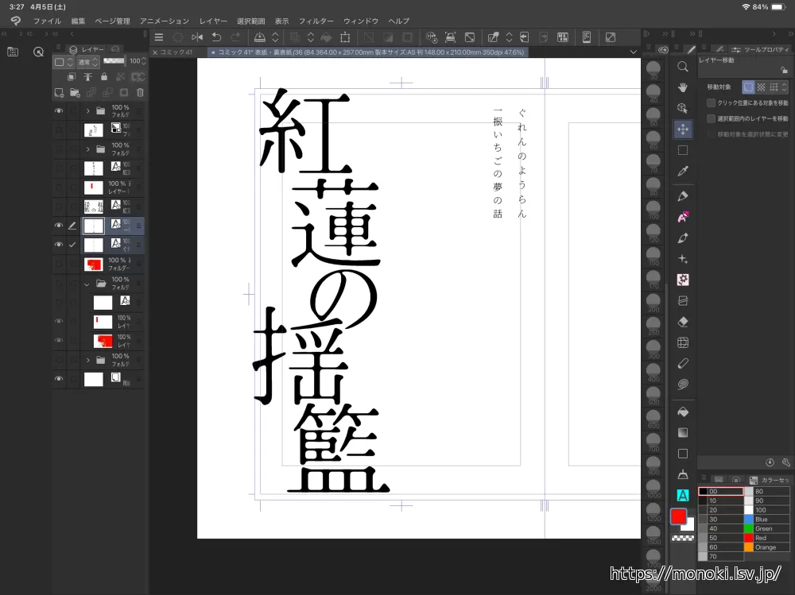Screen dimensions: 795x595
Task: Activate the Text tool
Action: tap(682, 495)
